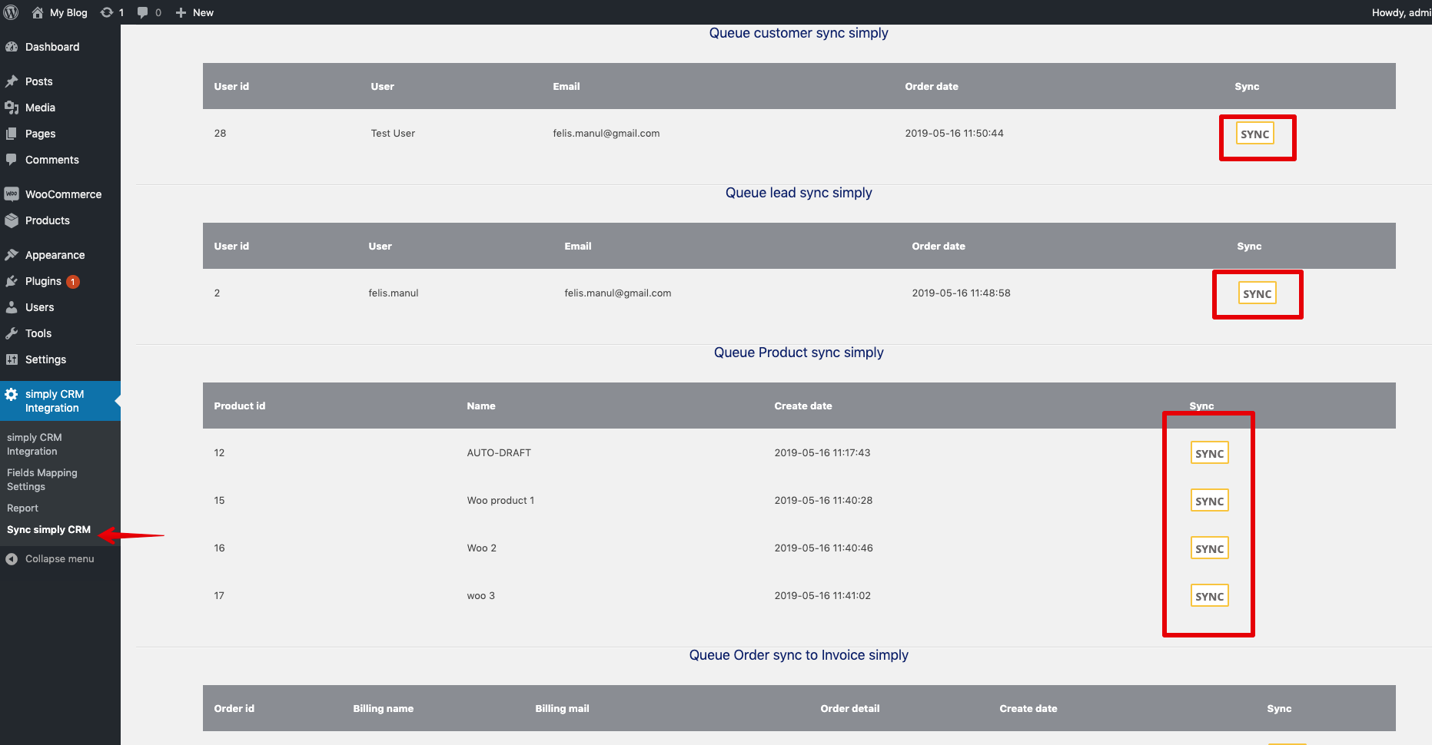This screenshot has width=1432, height=745.
Task: Open the Appearance menu
Action: click(x=55, y=255)
